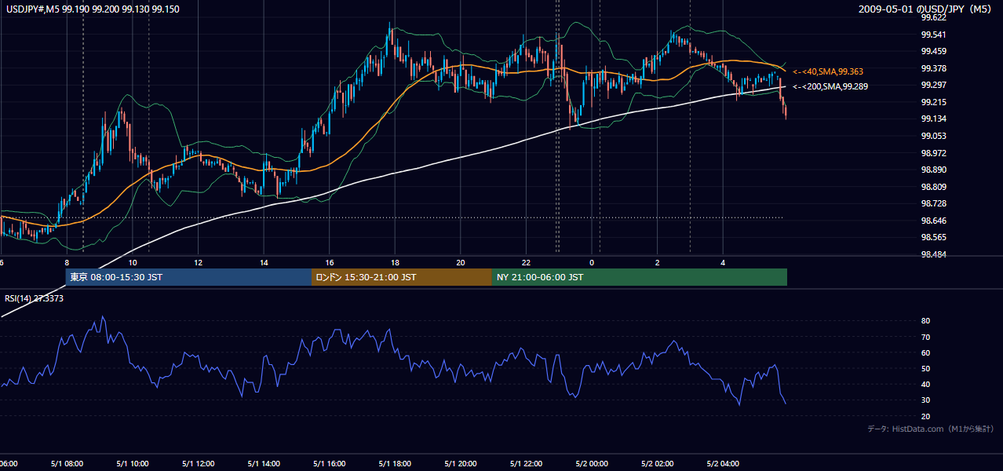Click the 5/1 20:00 time label
This screenshot has width=1003, height=471.
point(461,463)
